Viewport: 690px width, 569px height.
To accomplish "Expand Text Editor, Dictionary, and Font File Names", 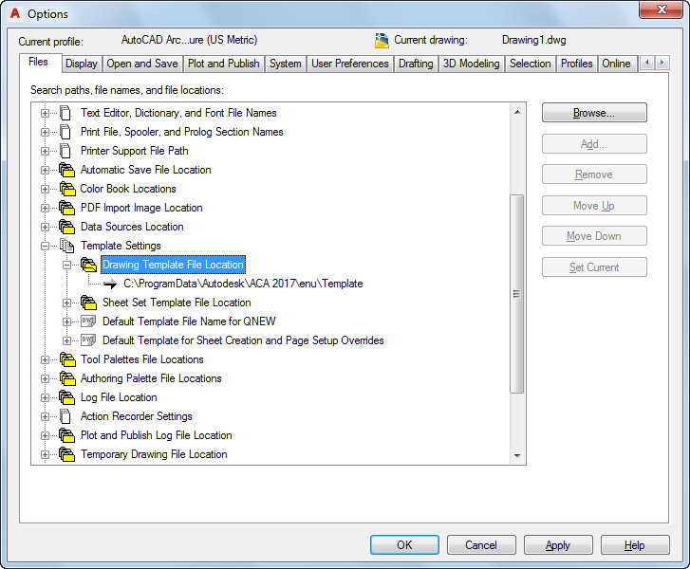I will pos(45,114).
